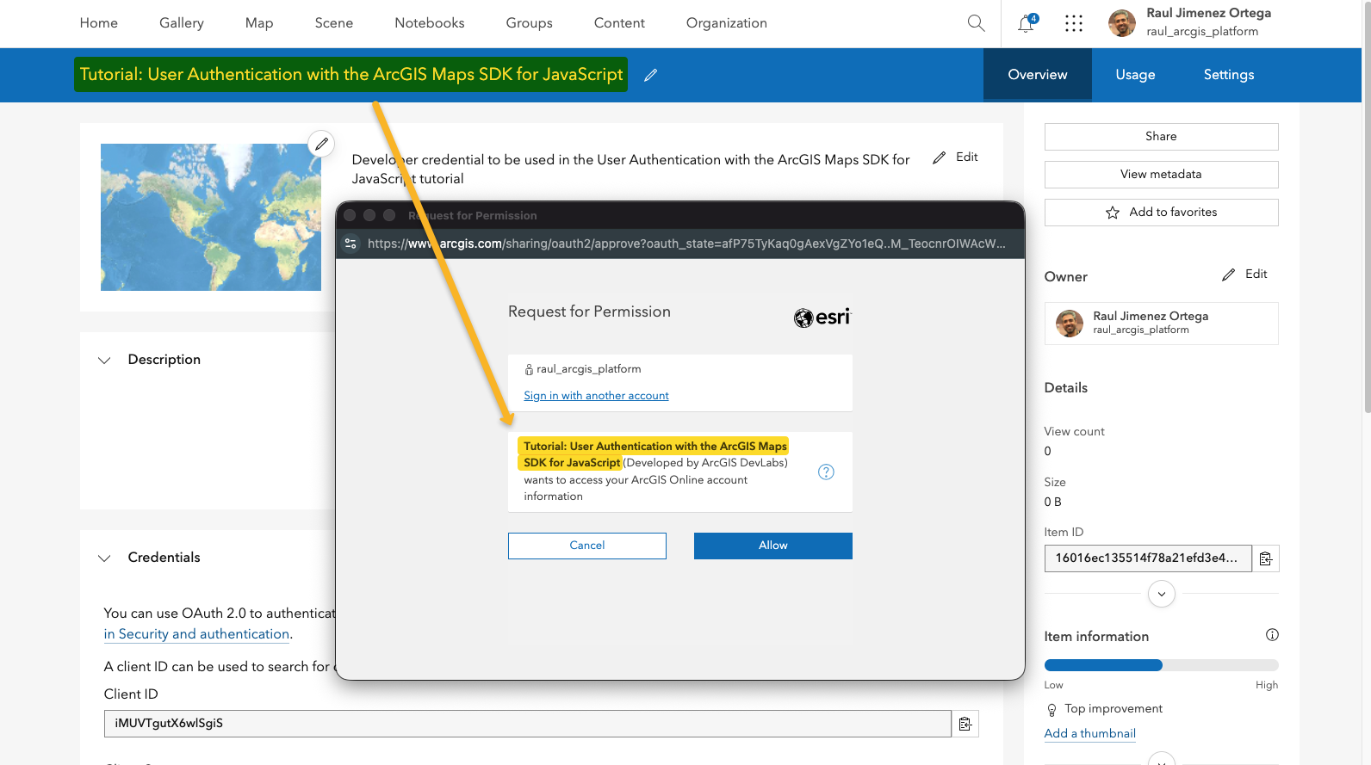Click the world map thumbnail image
1371x765 pixels.
pyautogui.click(x=211, y=217)
